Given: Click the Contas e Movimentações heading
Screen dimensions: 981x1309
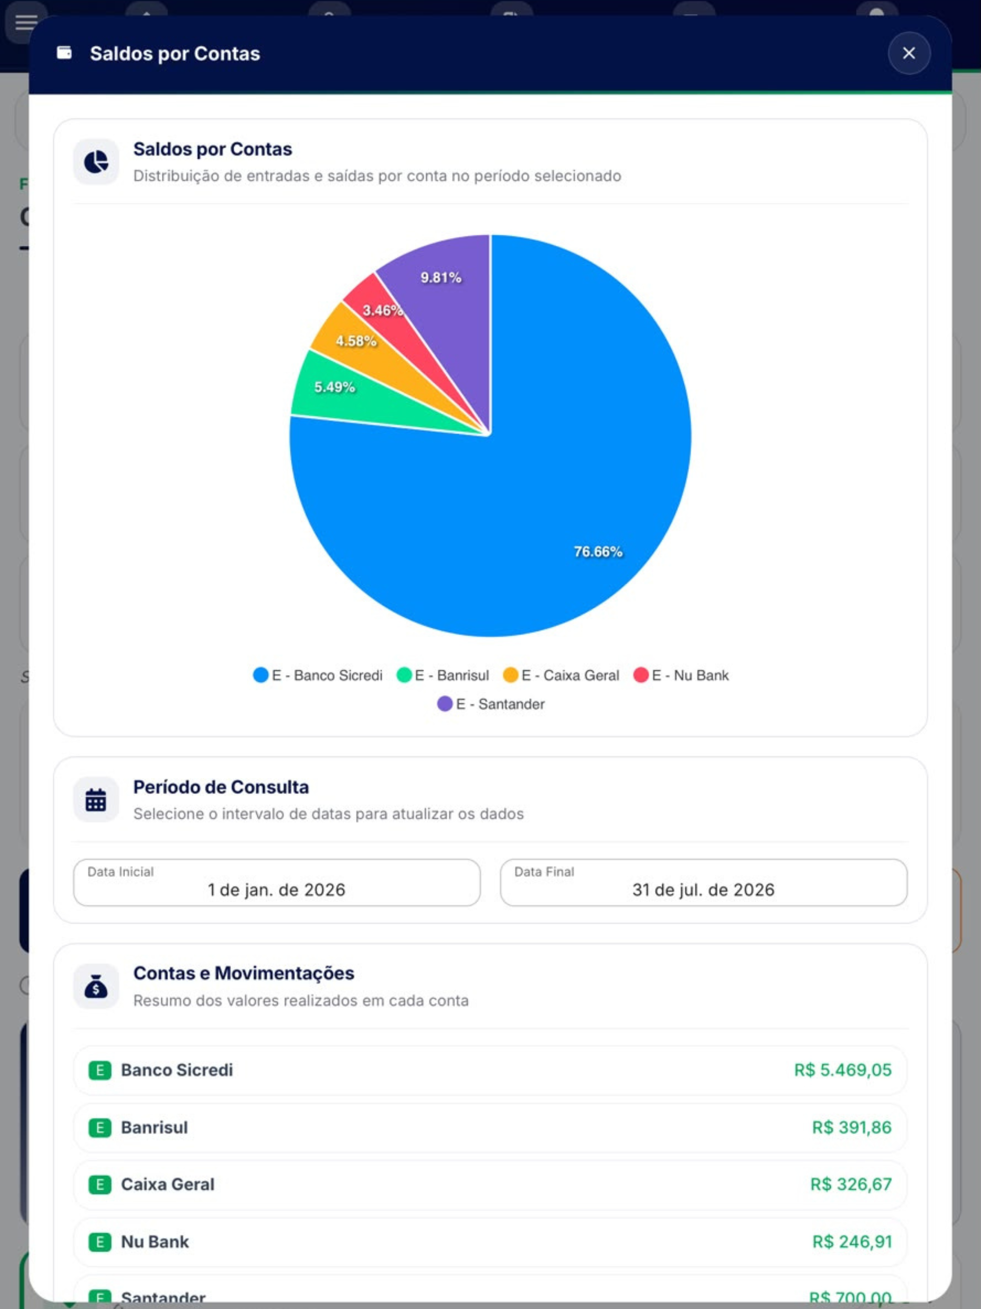Looking at the screenshot, I should pos(244,974).
